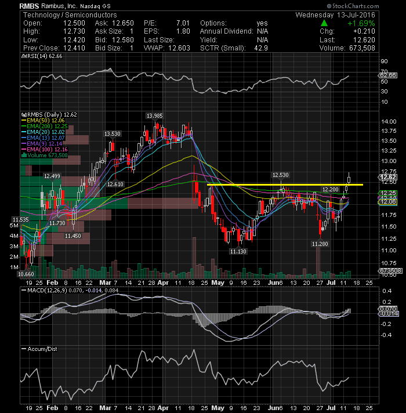This screenshot has height=413, width=406.
Task: Click the 12.499 price annotation
Action: point(52,176)
